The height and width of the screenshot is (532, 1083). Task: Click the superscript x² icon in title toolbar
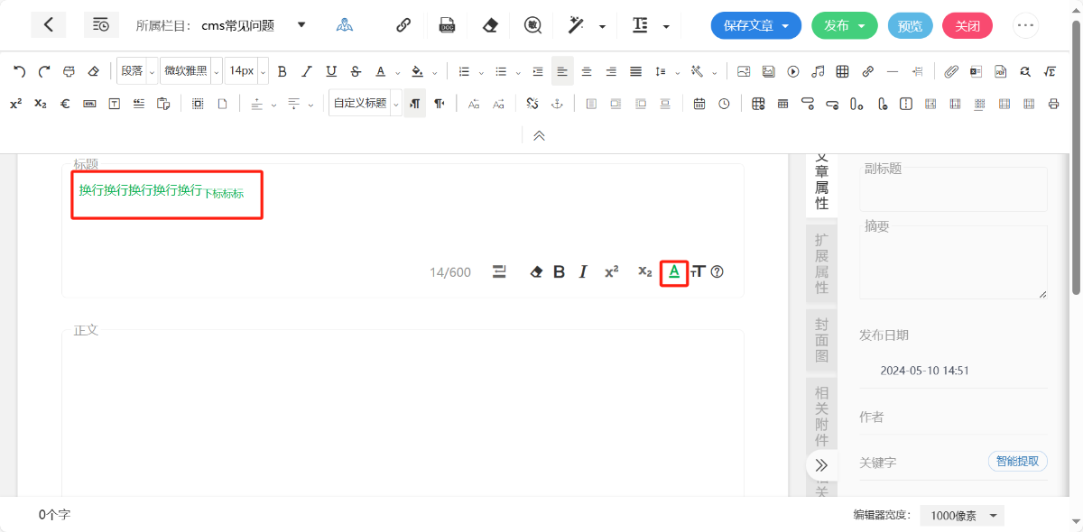[x=611, y=271]
